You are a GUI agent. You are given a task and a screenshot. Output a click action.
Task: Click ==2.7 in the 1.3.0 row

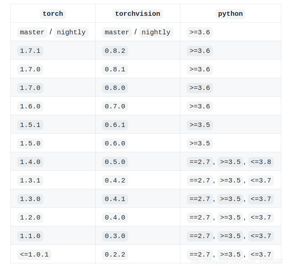(x=200, y=199)
